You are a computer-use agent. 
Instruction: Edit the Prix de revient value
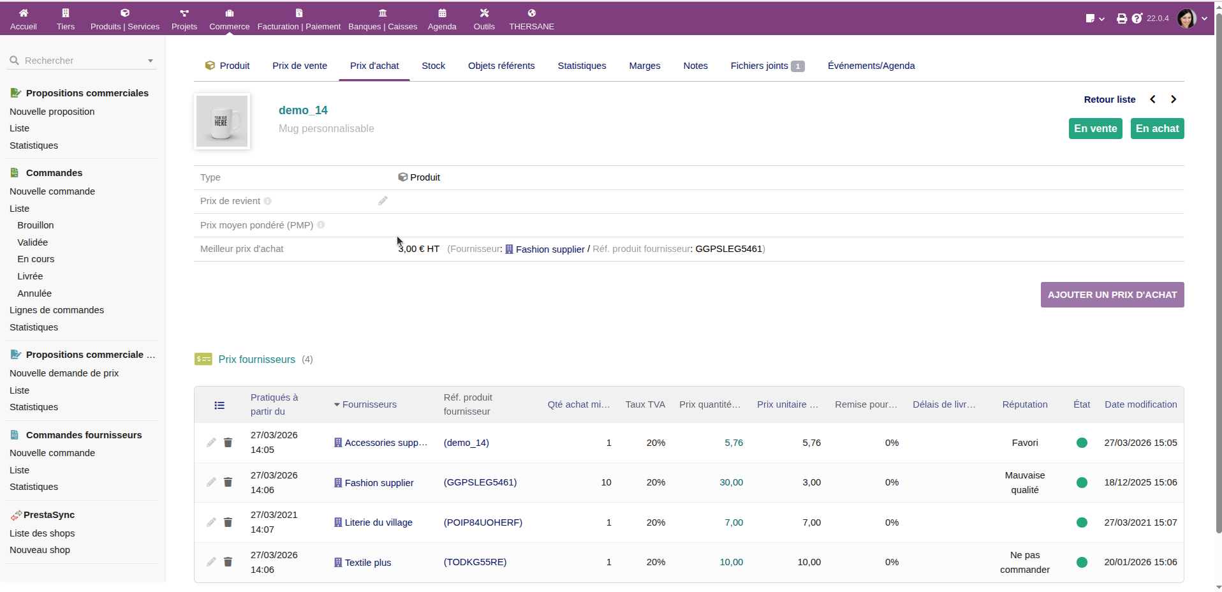point(383,201)
